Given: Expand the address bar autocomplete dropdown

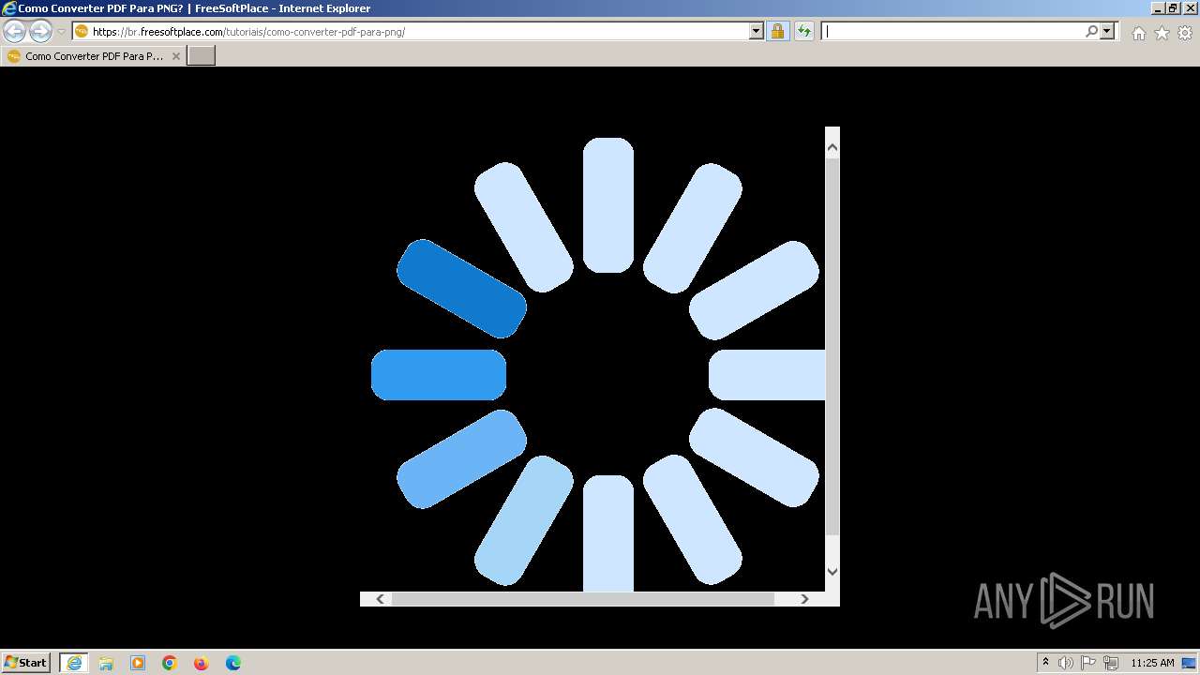Looking at the screenshot, I should click(757, 31).
